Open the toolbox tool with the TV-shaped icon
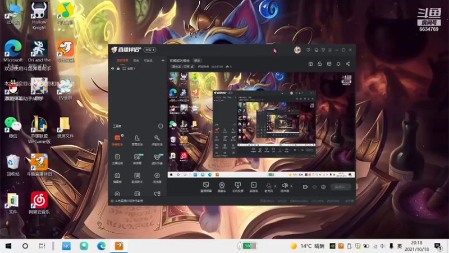The width and height of the screenshot is (449, 253). [x=117, y=178]
